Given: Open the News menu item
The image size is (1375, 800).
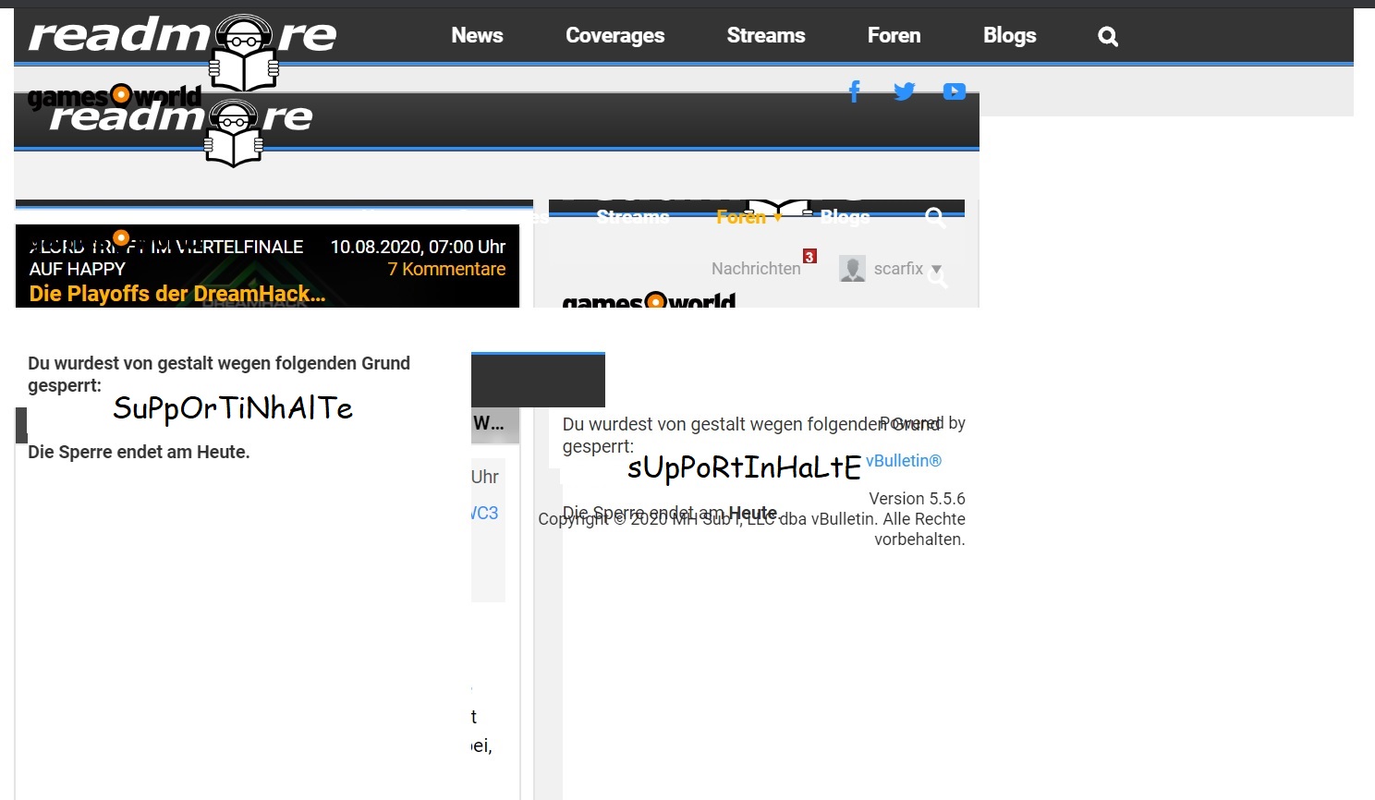Looking at the screenshot, I should tap(477, 36).
